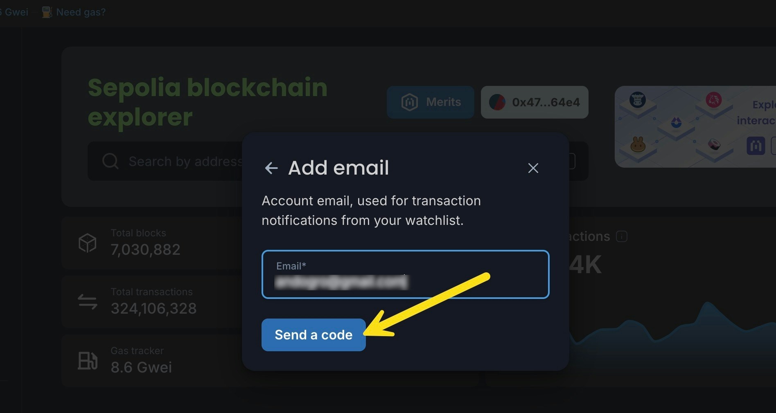776x413 pixels.
Task: Click the Send a code button
Action: click(x=314, y=335)
